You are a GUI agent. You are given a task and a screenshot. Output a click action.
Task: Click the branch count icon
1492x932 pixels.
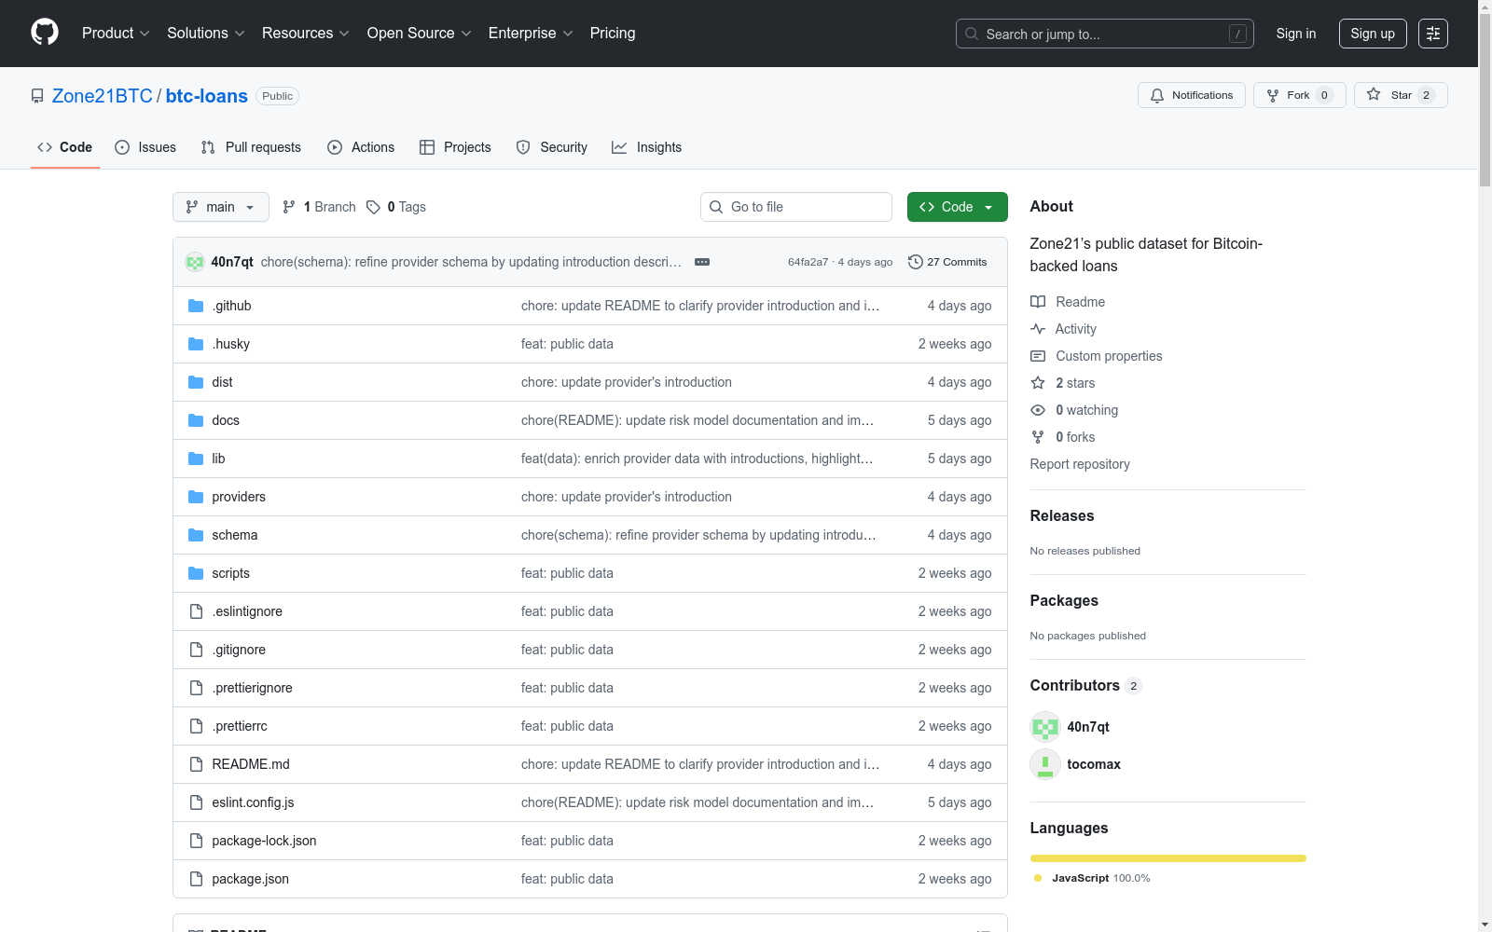tap(289, 207)
